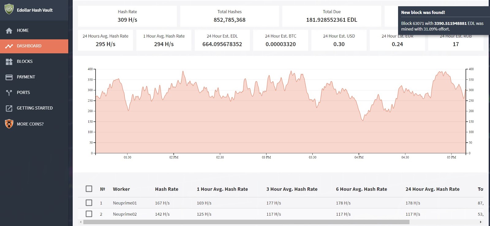Check the Neuprime01 worker checkbox

click(x=89, y=203)
